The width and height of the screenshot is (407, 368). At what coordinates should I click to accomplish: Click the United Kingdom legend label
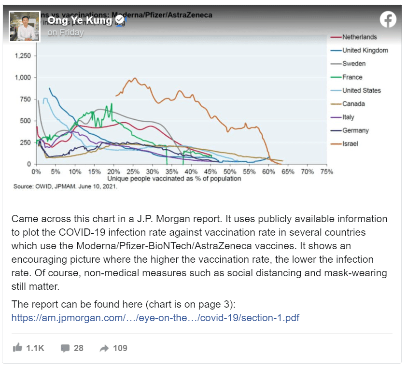tap(365, 50)
